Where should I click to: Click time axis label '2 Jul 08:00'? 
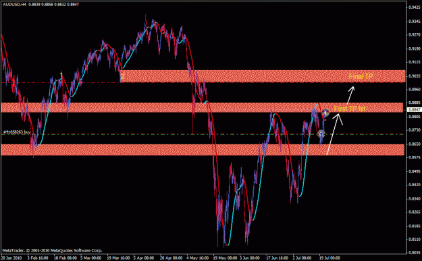point(302,258)
